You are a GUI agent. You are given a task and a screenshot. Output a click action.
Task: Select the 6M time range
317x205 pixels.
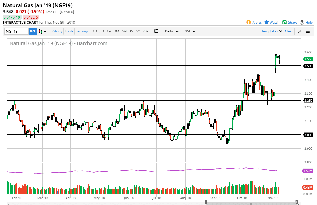[124, 31]
